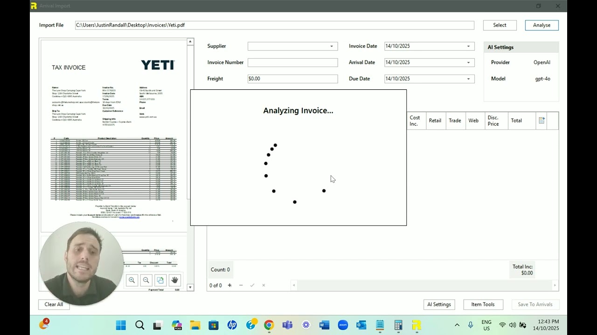Open the AI Settings button at the bottom
The image size is (597, 335).
coord(439,304)
